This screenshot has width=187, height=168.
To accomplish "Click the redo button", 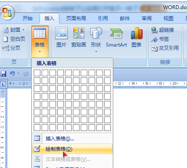I will 26,74.
